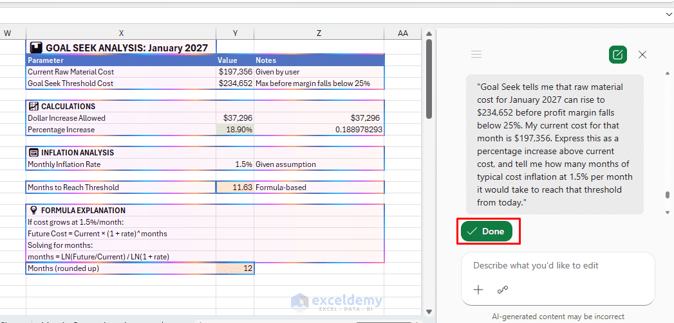This screenshot has height=323, width=674.
Task: Select the 0.188978293 cell
Action: 319,130
